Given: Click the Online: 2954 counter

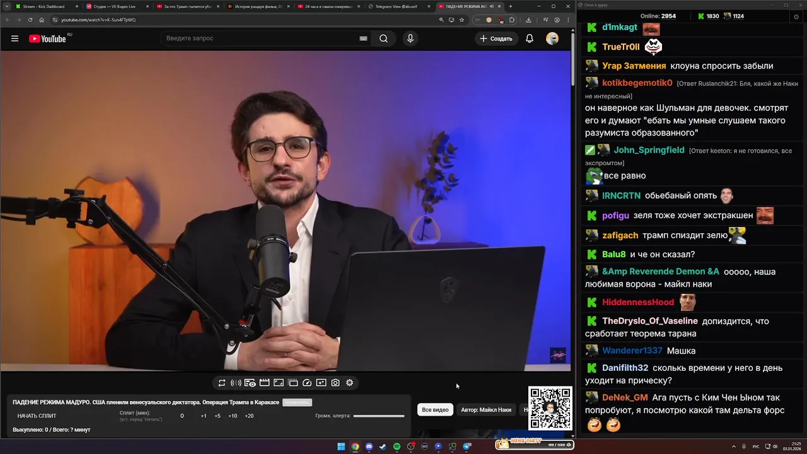Looking at the screenshot, I should coord(658,16).
